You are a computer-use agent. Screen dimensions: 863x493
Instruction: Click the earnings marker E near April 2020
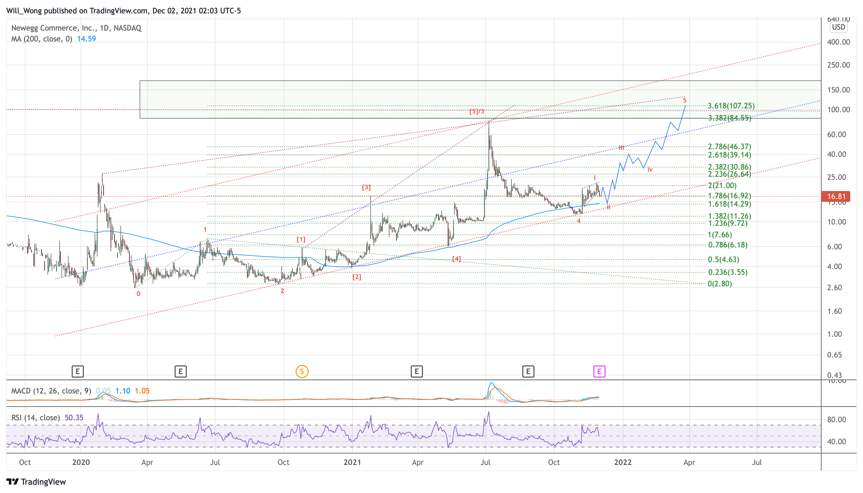[x=180, y=372]
